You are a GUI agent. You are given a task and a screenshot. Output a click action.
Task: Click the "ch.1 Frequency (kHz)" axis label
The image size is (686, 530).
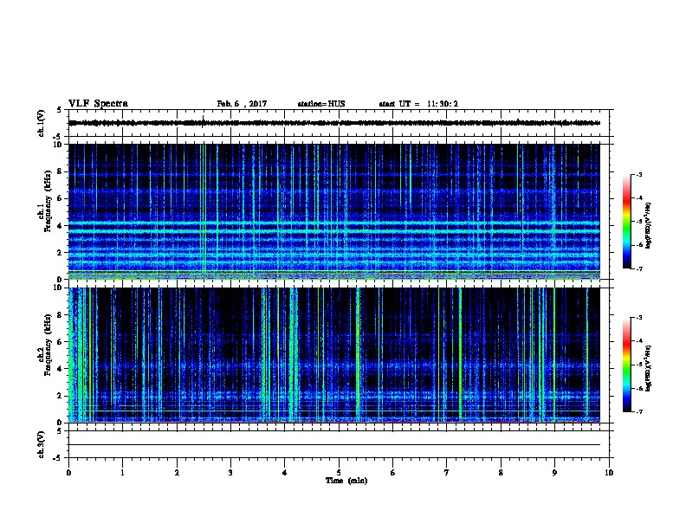click(x=44, y=201)
